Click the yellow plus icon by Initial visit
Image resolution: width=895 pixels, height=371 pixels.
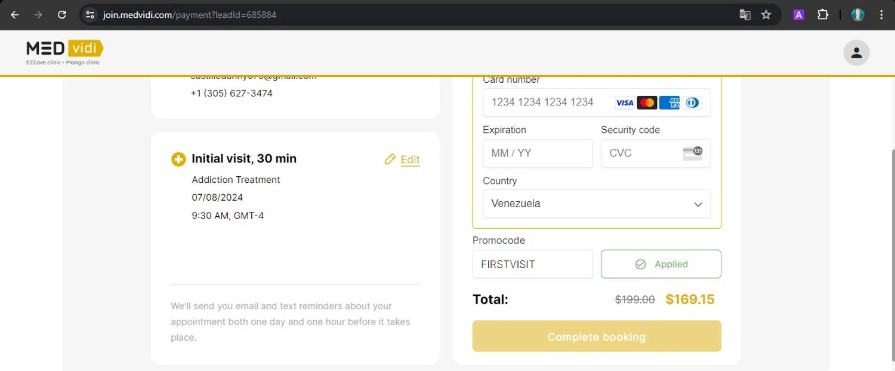pos(178,159)
